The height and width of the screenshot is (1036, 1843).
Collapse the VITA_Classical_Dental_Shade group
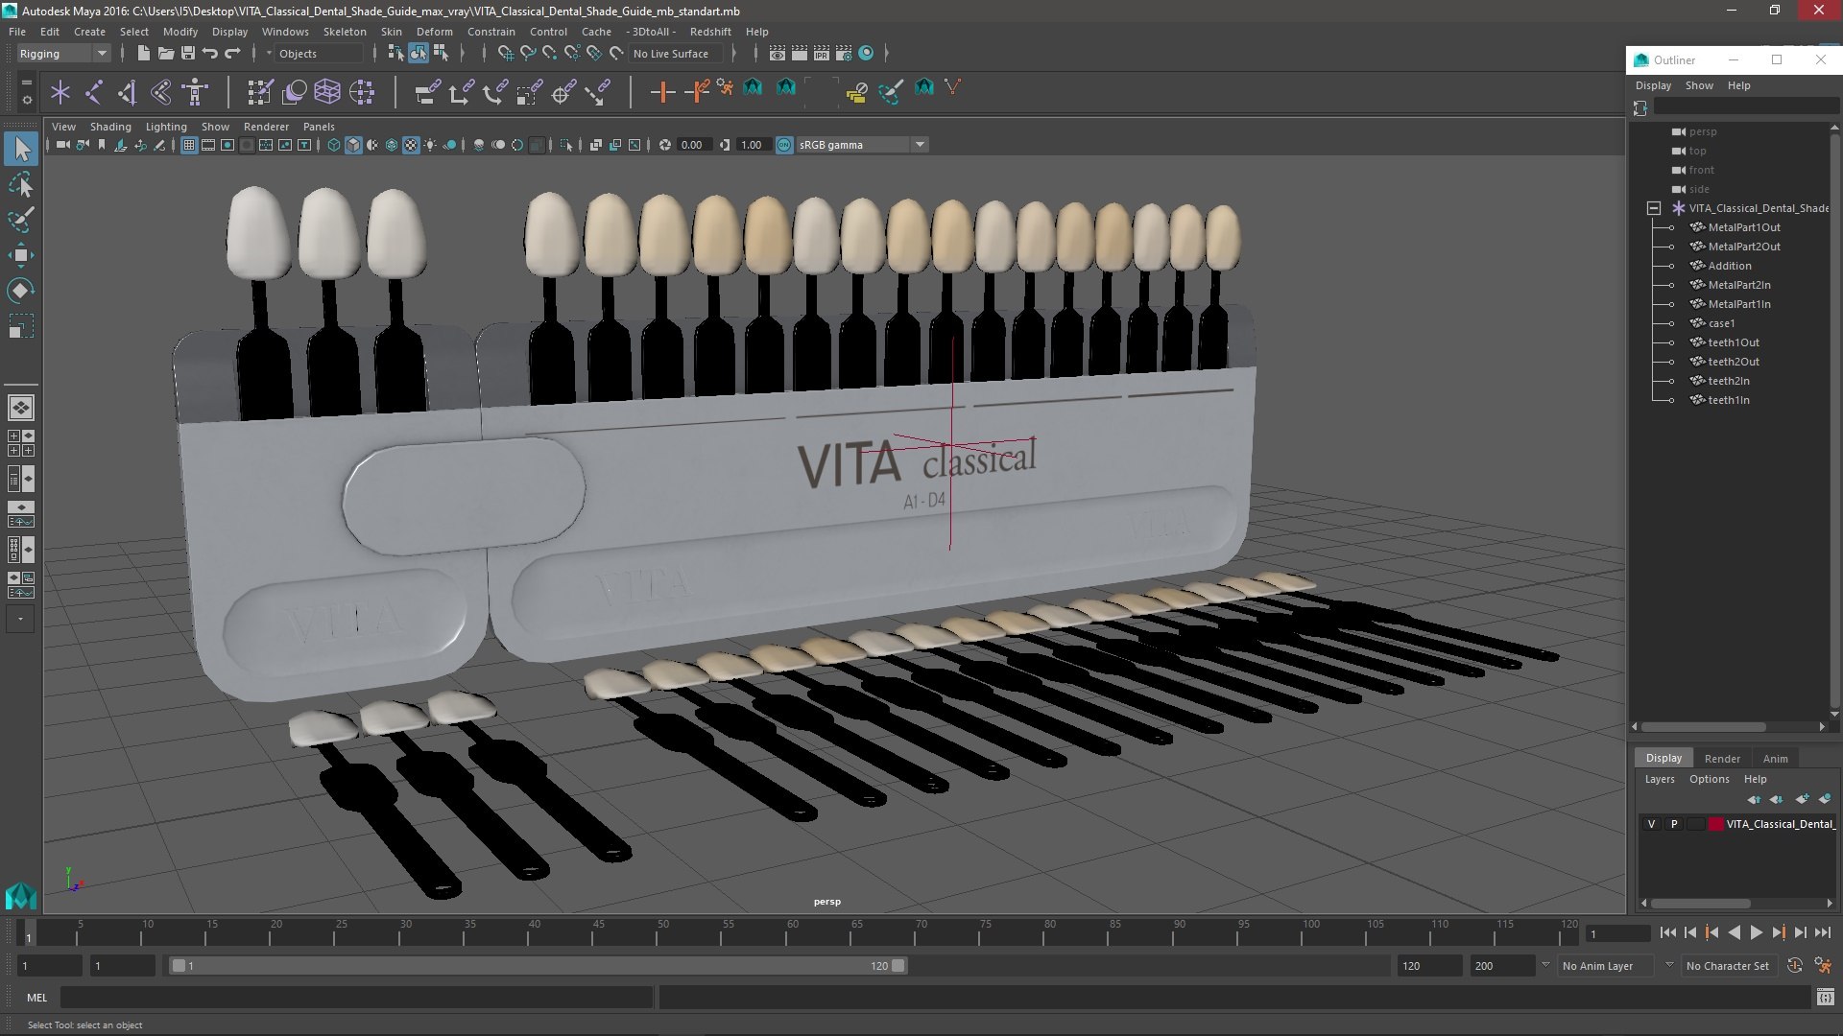tap(1654, 208)
